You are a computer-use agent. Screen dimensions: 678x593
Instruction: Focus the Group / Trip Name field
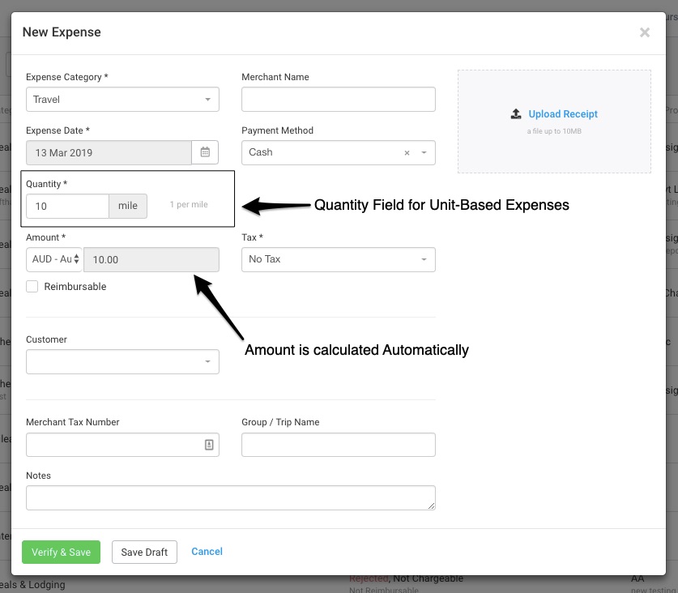click(x=338, y=445)
